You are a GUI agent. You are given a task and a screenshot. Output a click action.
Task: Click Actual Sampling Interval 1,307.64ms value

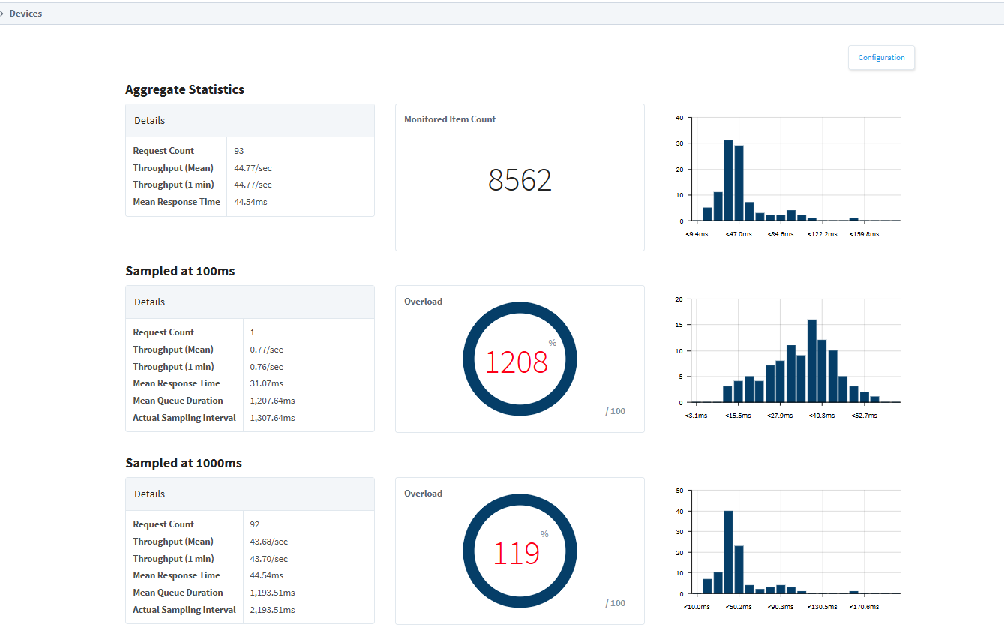click(x=272, y=418)
